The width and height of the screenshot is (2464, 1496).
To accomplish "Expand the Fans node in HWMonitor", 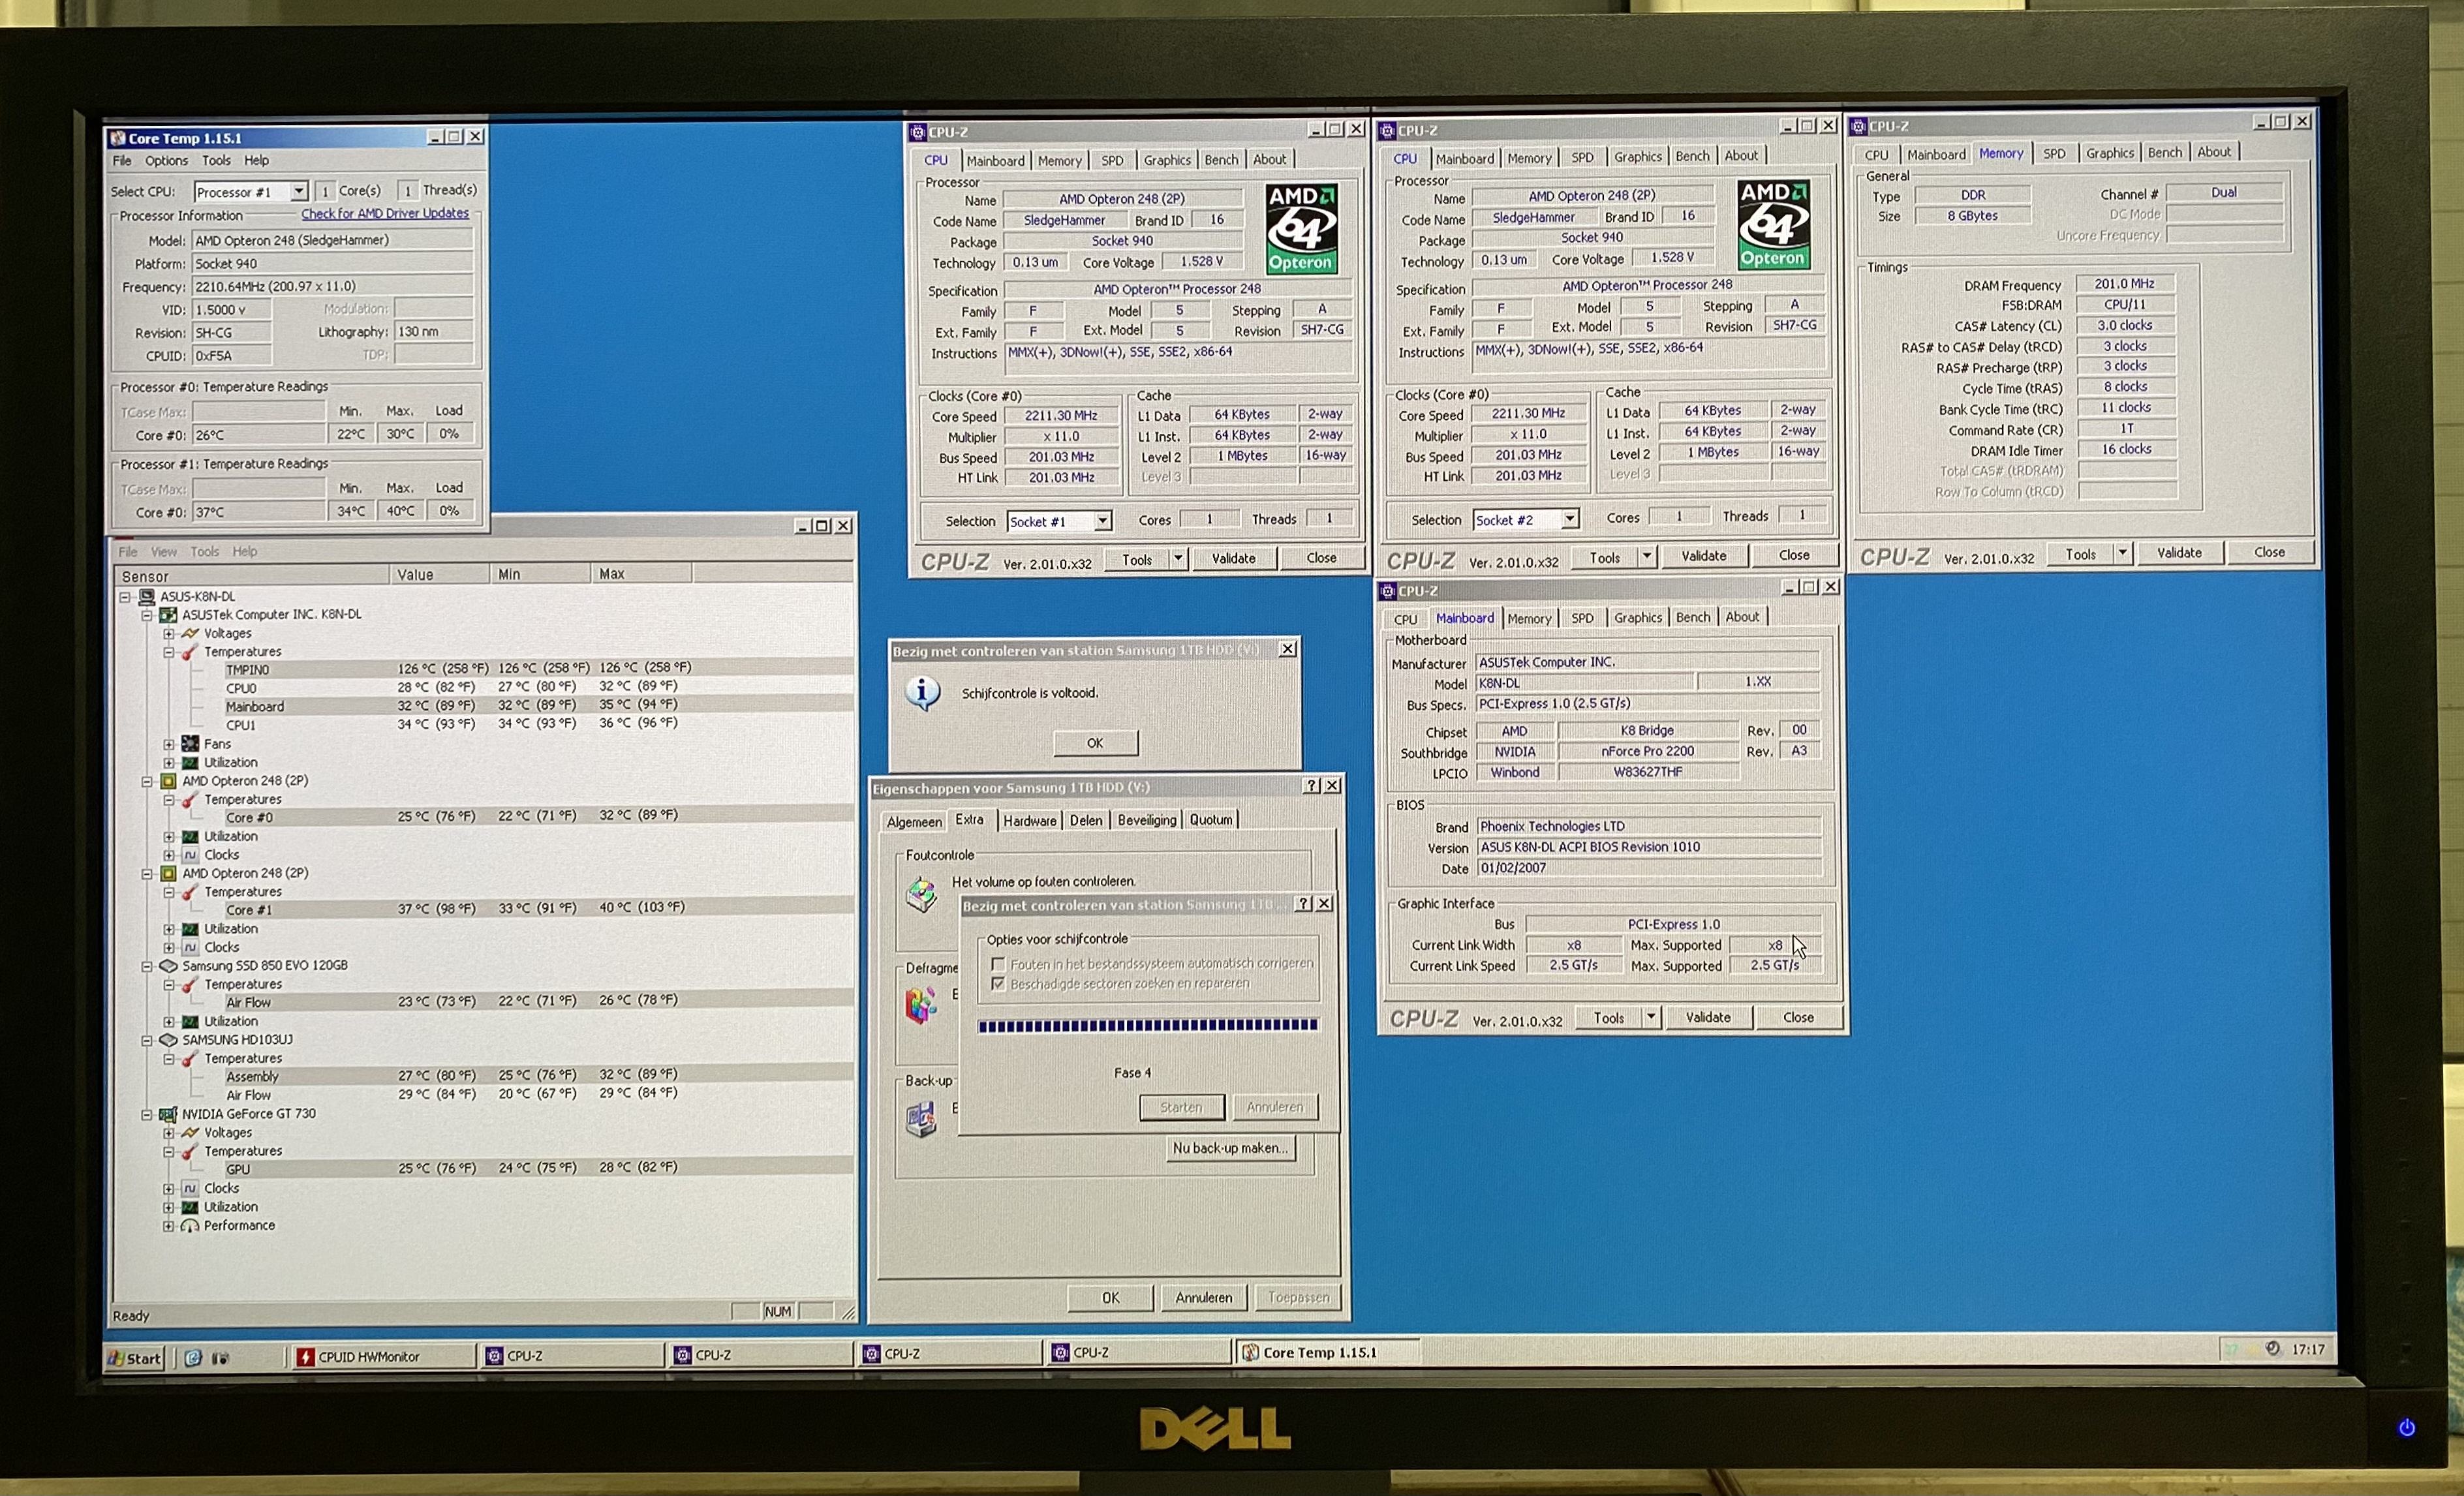I will [x=169, y=744].
